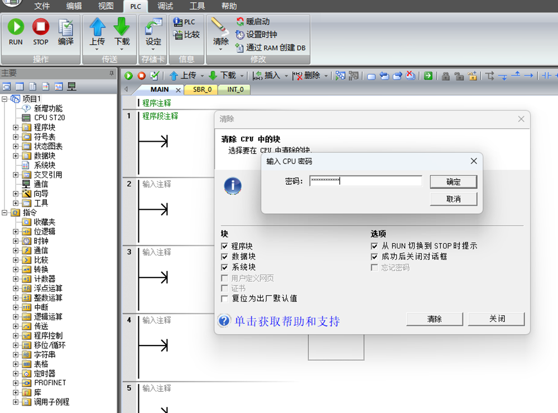Click 取消 in the password dialog
The image size is (558, 413).
[453, 199]
